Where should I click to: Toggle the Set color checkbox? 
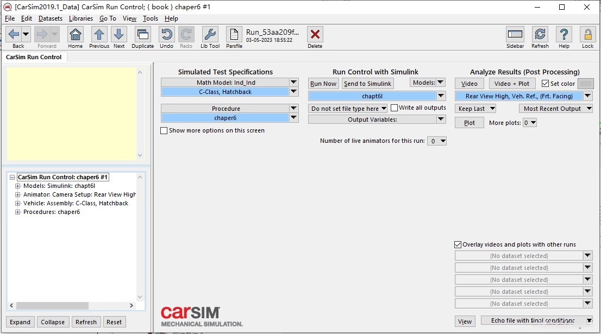coord(545,84)
